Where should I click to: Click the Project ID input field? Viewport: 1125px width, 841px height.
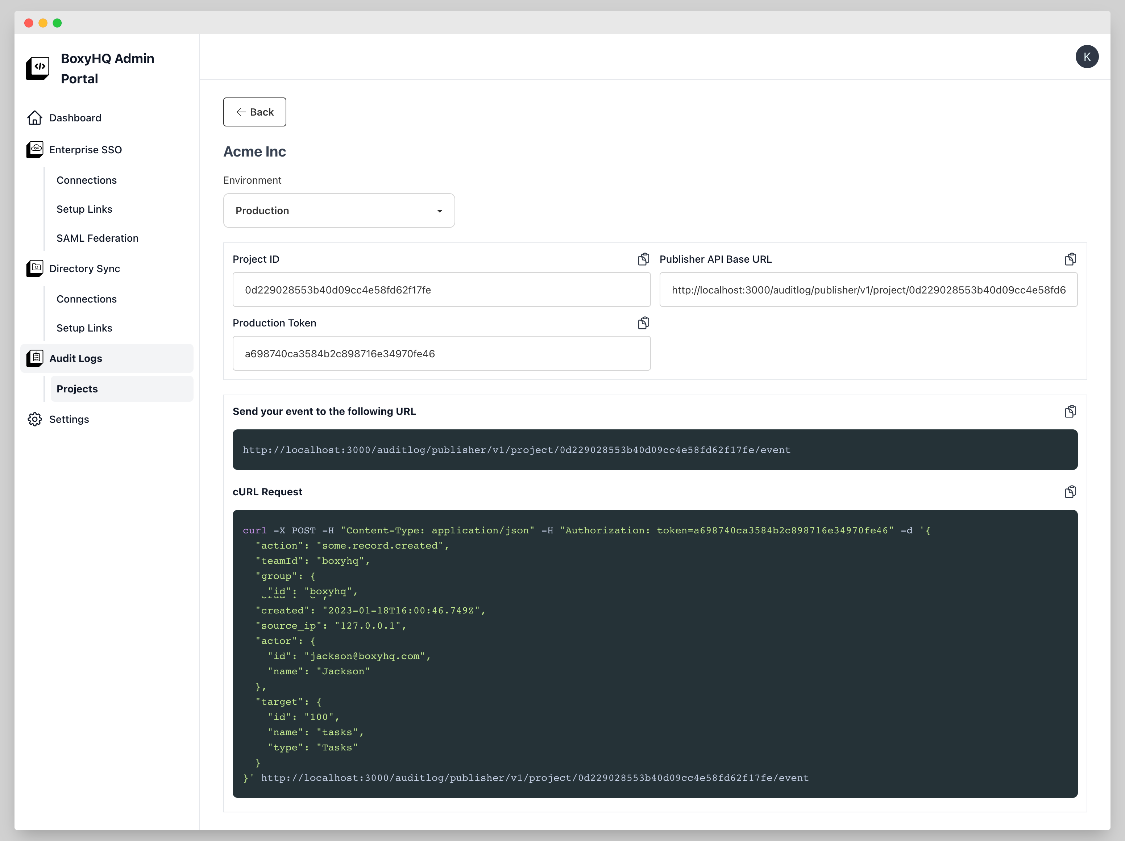[441, 290]
